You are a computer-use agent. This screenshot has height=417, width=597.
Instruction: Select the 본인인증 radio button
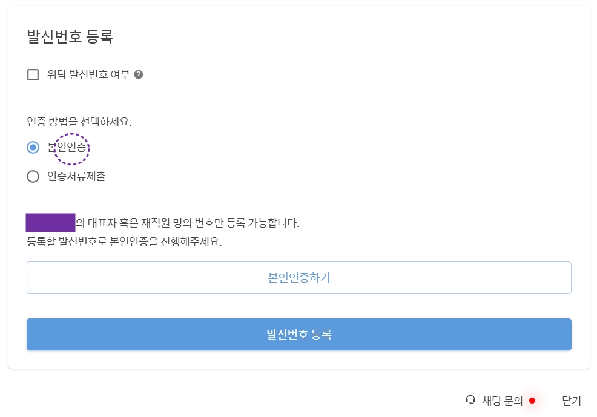33,147
